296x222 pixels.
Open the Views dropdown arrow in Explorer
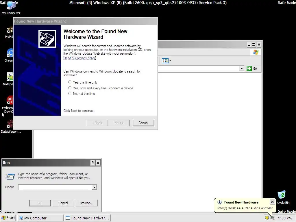coord(170,61)
